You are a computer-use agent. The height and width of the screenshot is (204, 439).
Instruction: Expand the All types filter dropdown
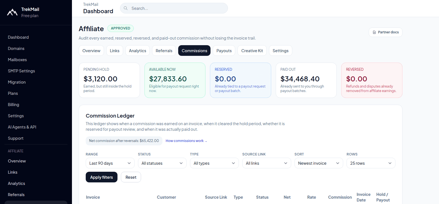click(214, 163)
